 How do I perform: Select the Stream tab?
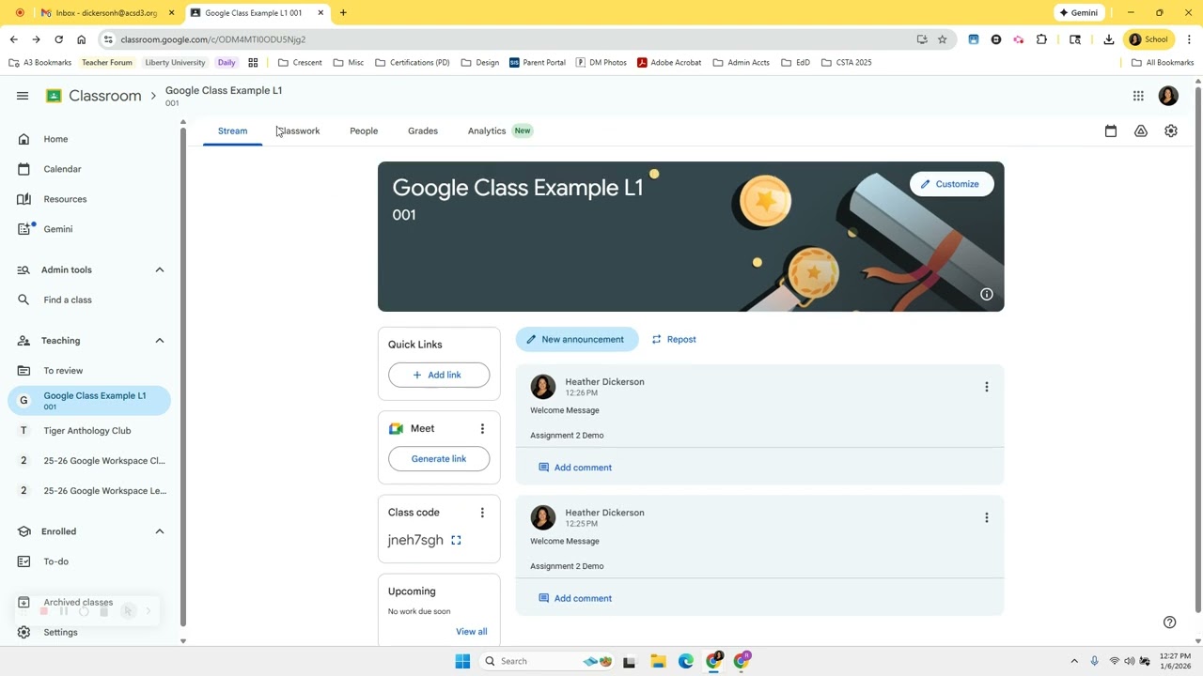(x=232, y=131)
